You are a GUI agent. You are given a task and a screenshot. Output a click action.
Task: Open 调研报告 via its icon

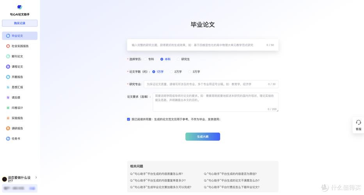(8, 128)
